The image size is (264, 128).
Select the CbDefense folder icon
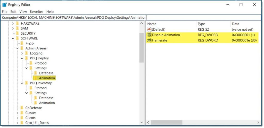tap(22, 108)
